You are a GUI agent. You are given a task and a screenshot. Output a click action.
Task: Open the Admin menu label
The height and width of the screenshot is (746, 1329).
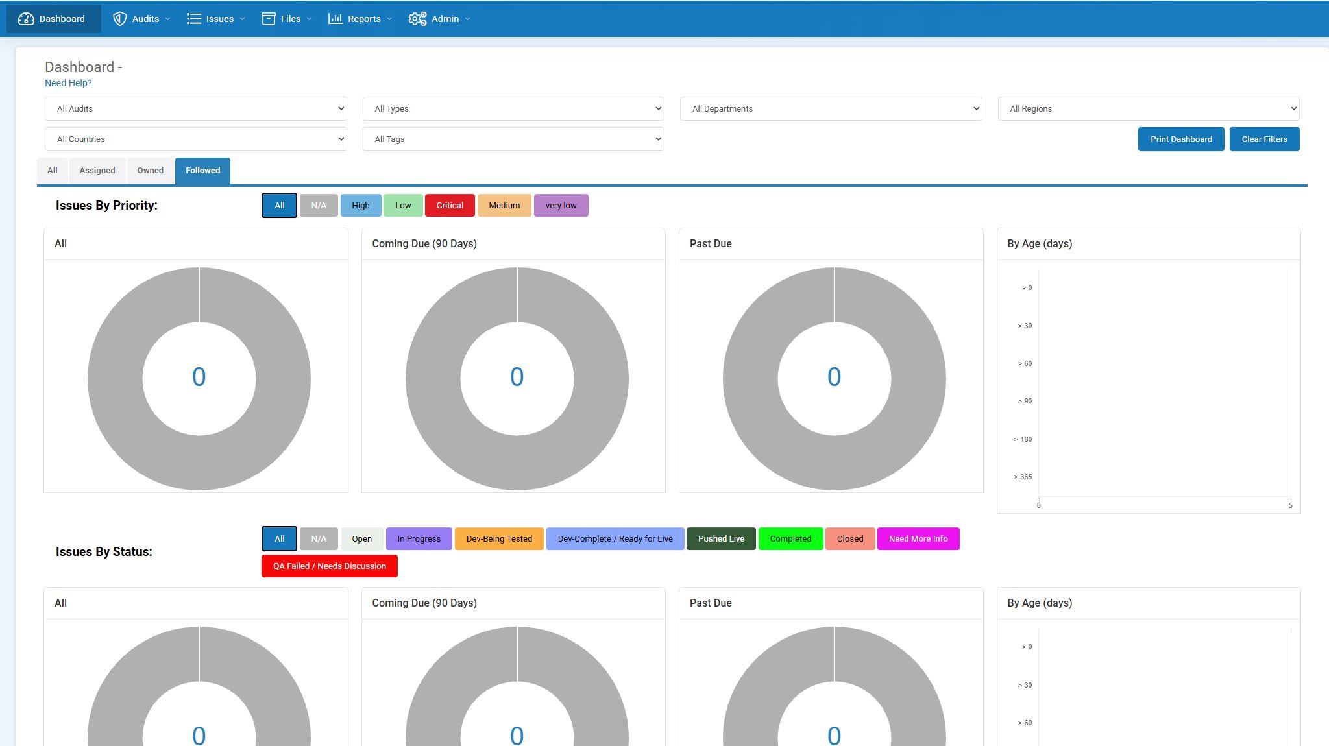(x=445, y=19)
